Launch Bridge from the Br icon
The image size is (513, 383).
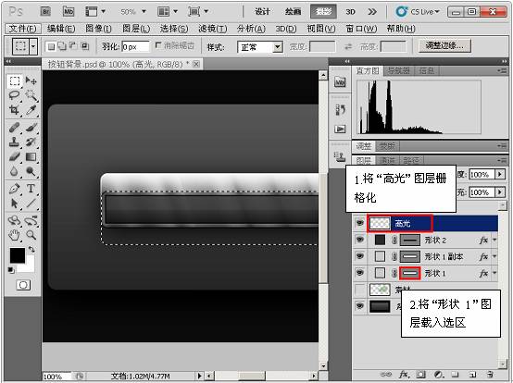(x=45, y=12)
